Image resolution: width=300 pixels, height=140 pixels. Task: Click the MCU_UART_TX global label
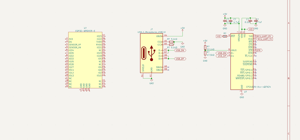265,39
